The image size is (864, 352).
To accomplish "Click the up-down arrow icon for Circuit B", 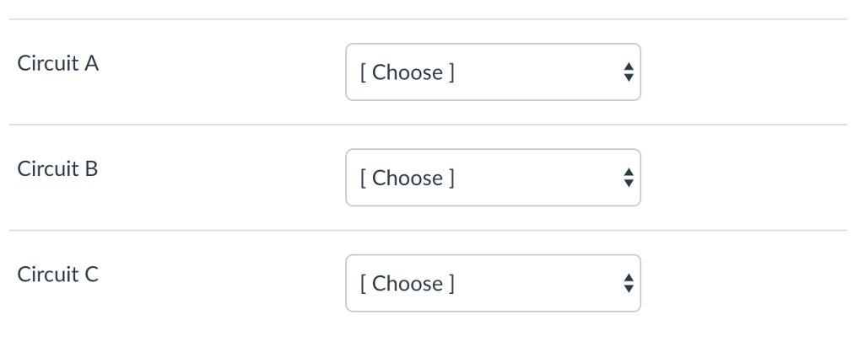I will tap(627, 178).
